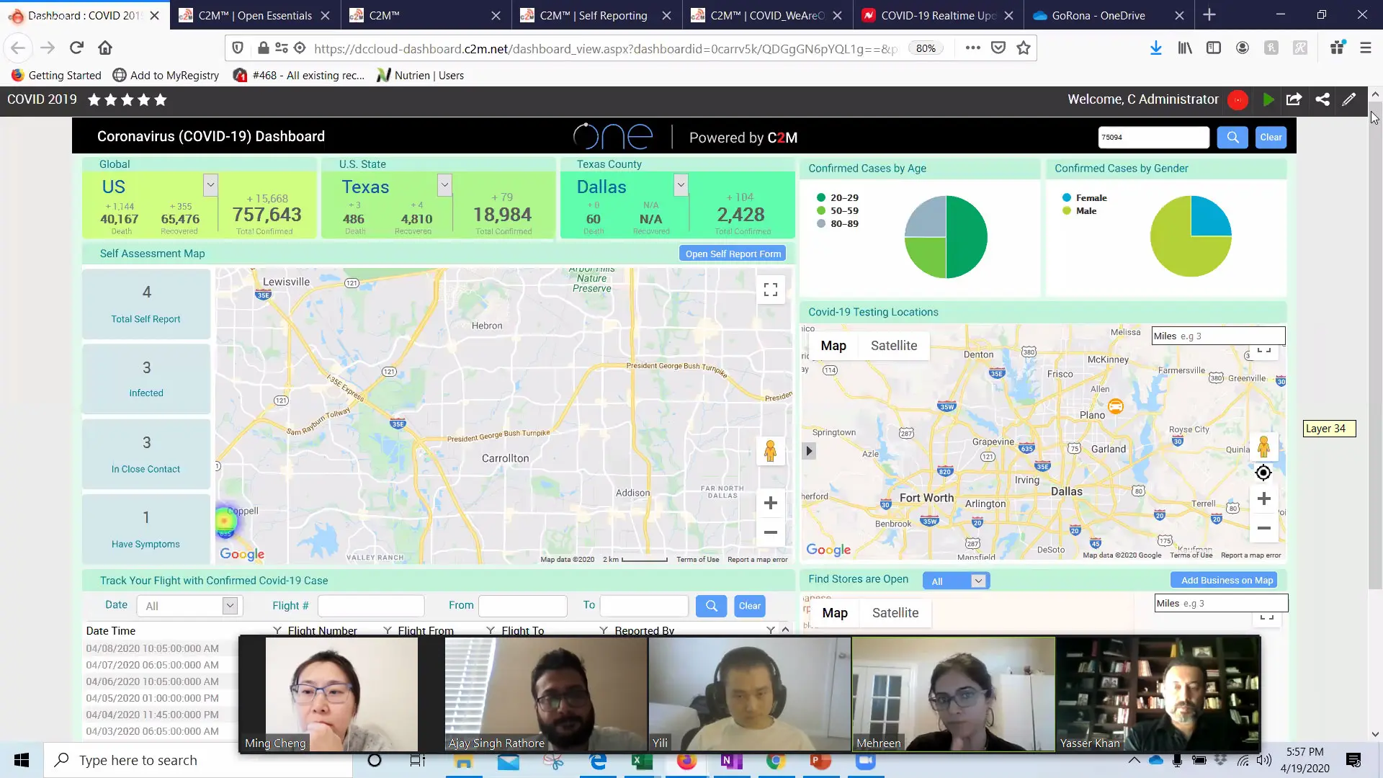
Task: Play the dashboard presentation (green play icon)
Action: (1268, 99)
